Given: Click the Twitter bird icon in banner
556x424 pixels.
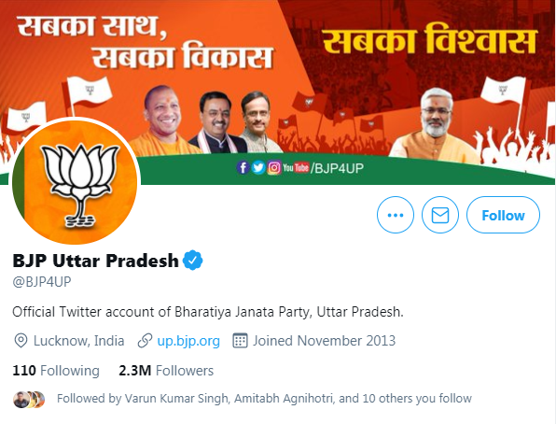Looking at the screenshot, I should 258,167.
